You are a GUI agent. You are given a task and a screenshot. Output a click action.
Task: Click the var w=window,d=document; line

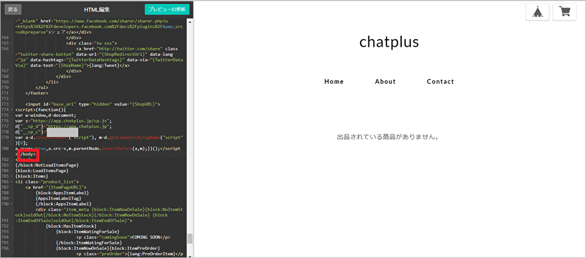click(x=46, y=115)
